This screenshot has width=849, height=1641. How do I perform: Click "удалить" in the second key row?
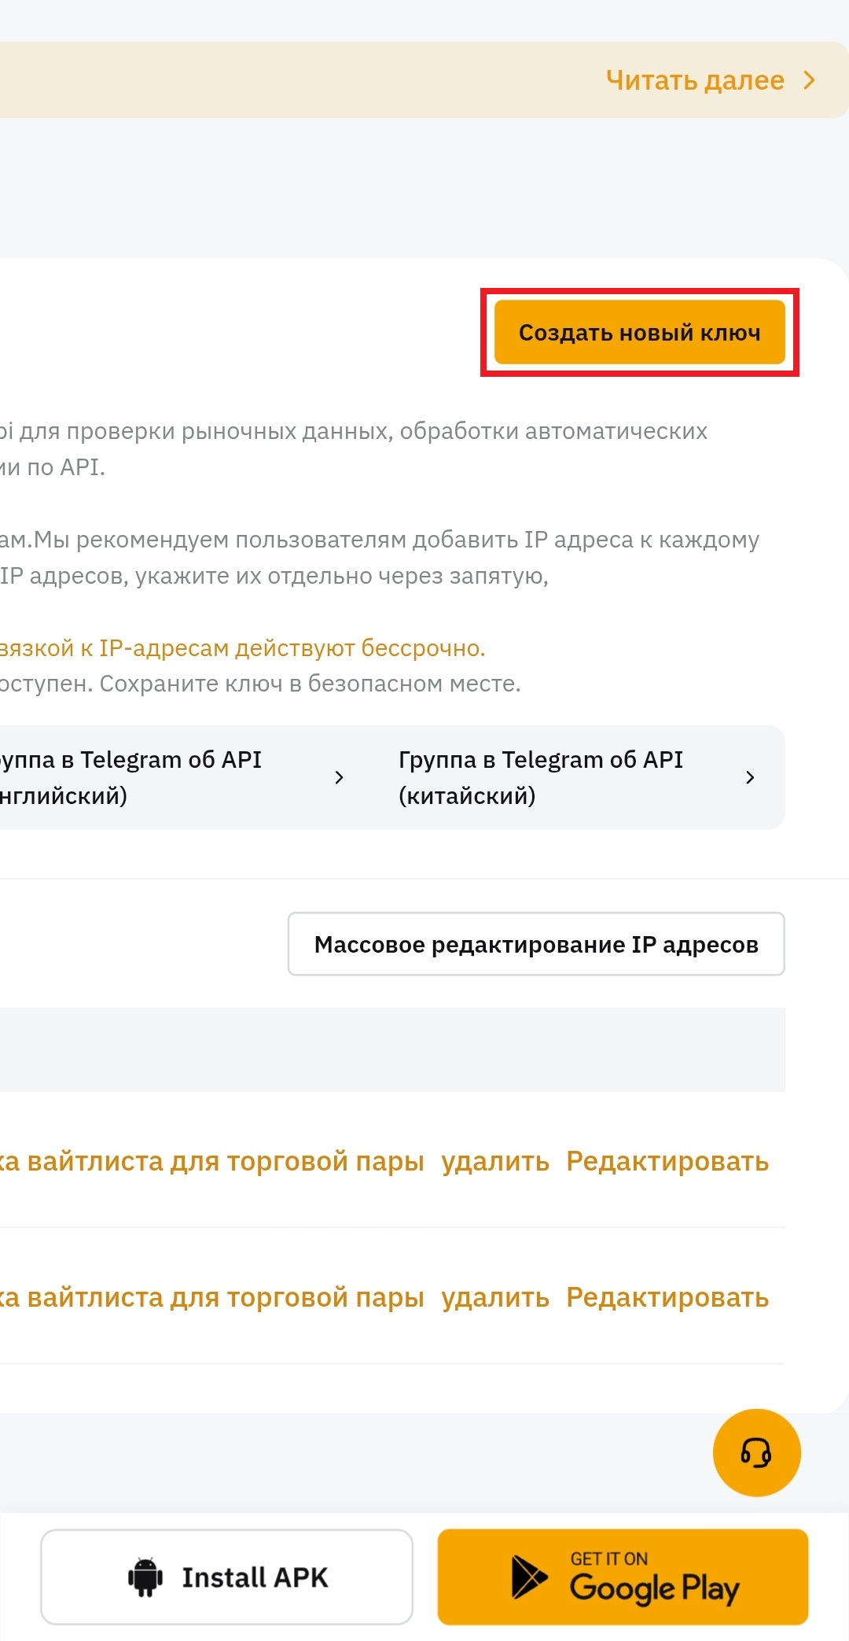(x=495, y=1297)
